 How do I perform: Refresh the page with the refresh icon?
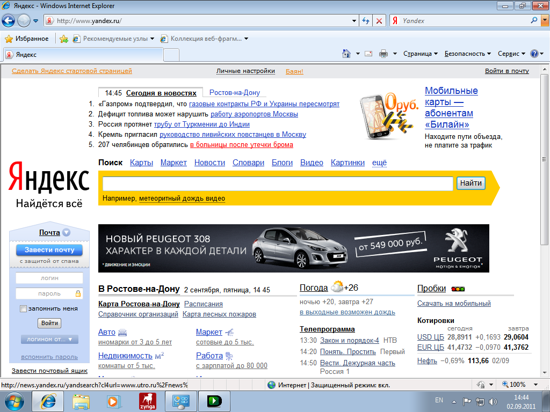coord(365,21)
